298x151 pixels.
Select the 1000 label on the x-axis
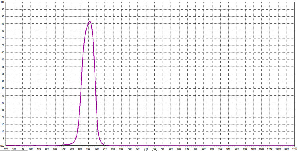click(253, 148)
